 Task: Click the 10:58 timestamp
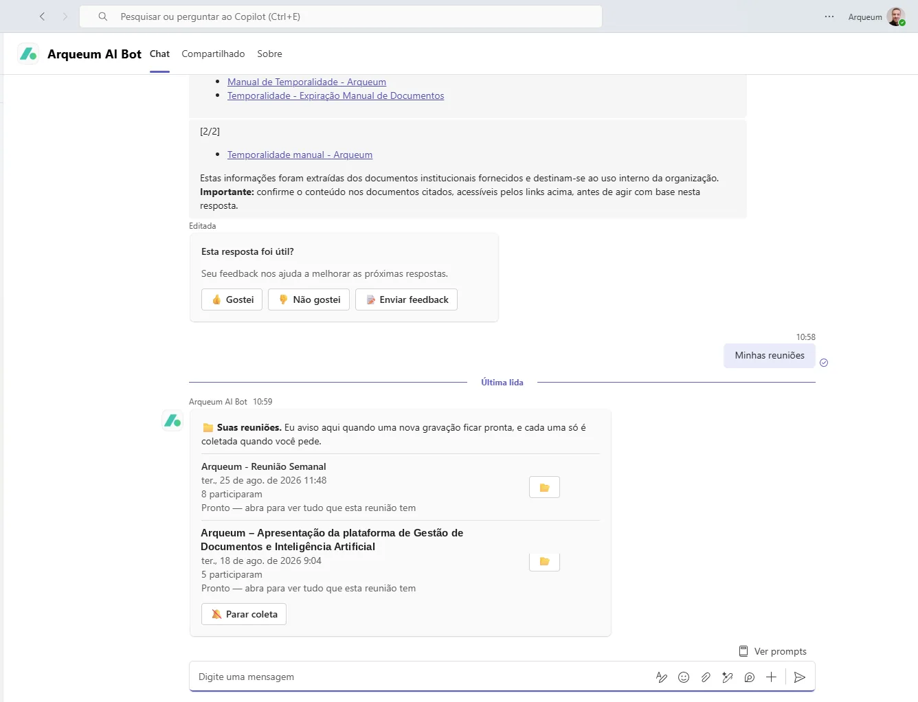806,337
